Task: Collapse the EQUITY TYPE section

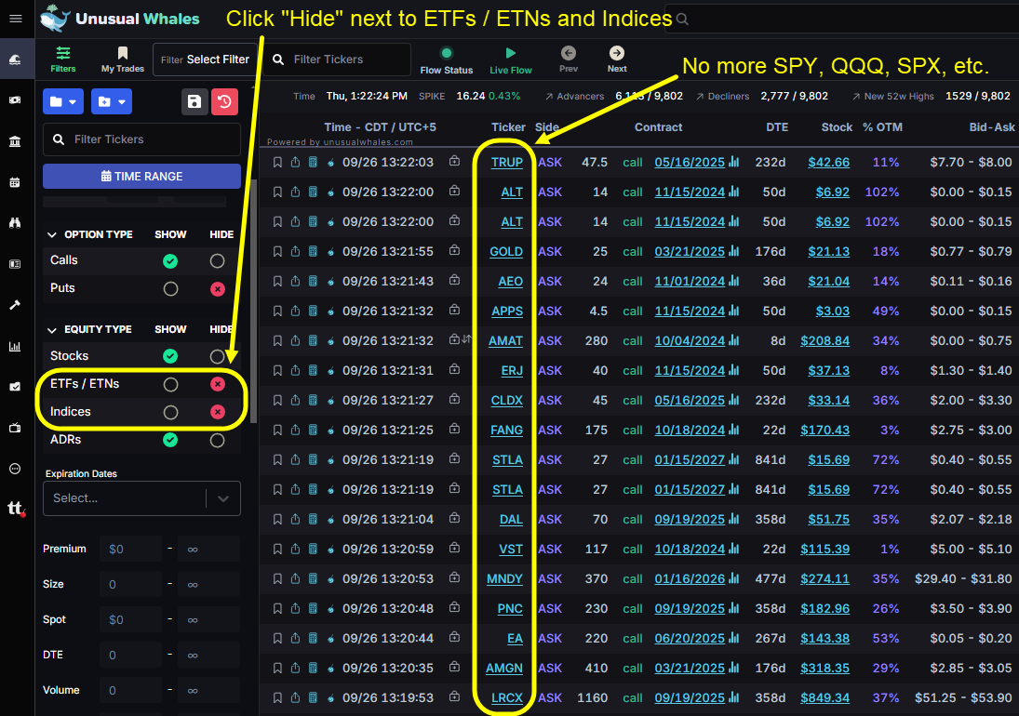Action: point(52,330)
